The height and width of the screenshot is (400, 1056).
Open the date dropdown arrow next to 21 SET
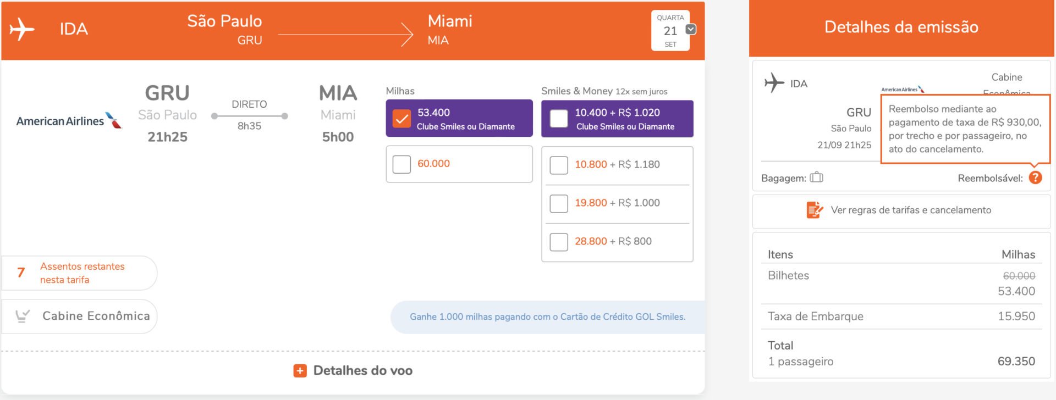tap(691, 30)
